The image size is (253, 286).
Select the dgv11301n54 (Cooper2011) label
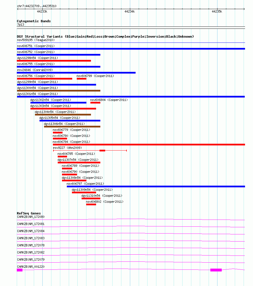[38, 94]
